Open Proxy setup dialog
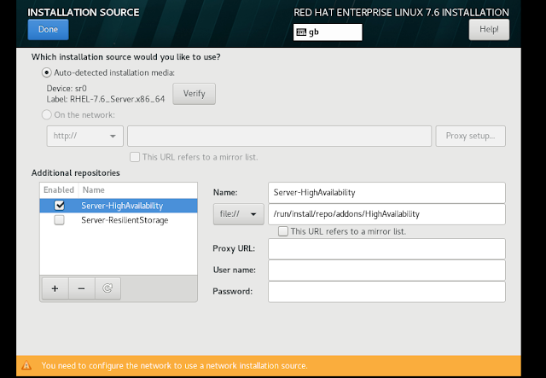Image resolution: width=546 pixels, height=378 pixels. tap(470, 136)
